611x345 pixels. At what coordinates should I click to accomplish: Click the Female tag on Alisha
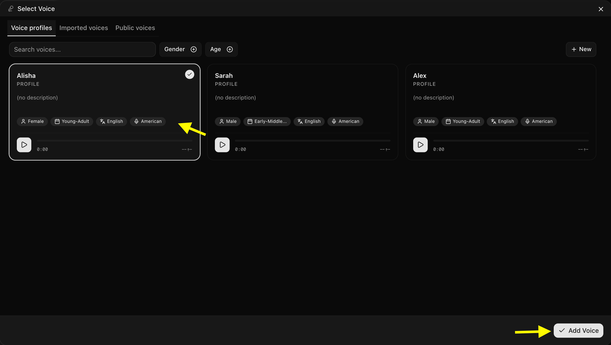[32, 121]
